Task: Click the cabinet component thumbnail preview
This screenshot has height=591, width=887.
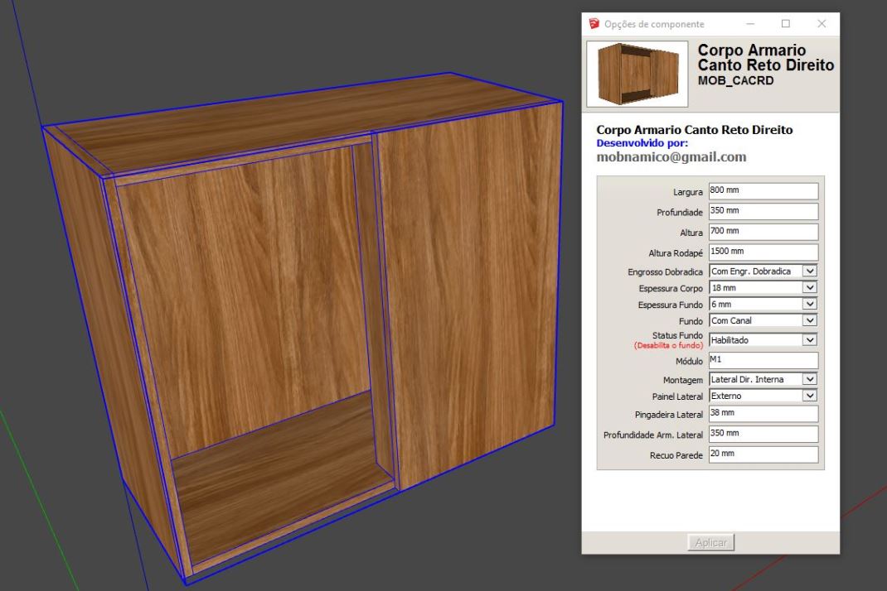Action: [637, 74]
